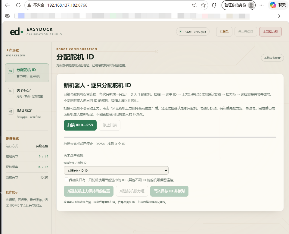
Task: Select workflow step 03 IMU 标定
Action: (27, 114)
